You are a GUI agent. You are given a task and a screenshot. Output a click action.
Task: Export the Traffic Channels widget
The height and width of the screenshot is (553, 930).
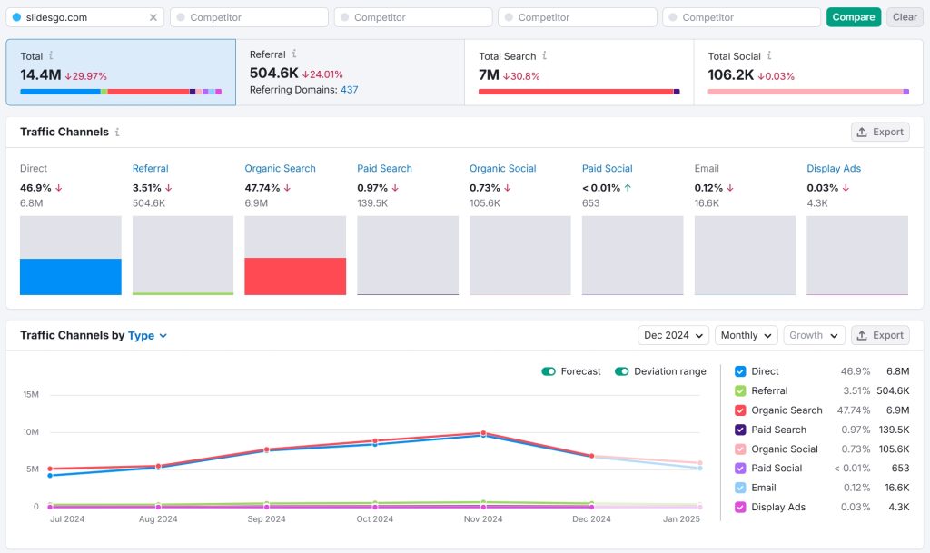[879, 132]
